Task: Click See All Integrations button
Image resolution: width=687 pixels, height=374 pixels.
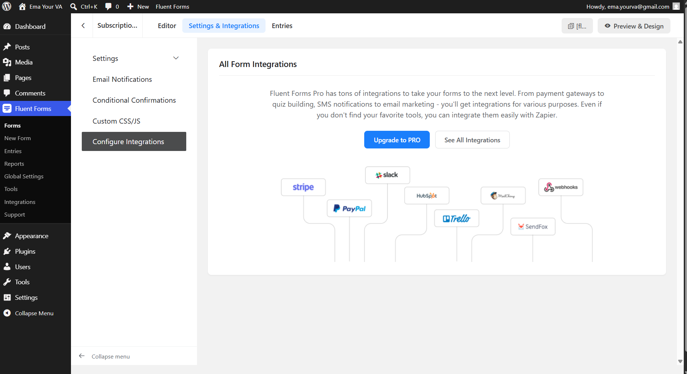Action: coord(472,140)
